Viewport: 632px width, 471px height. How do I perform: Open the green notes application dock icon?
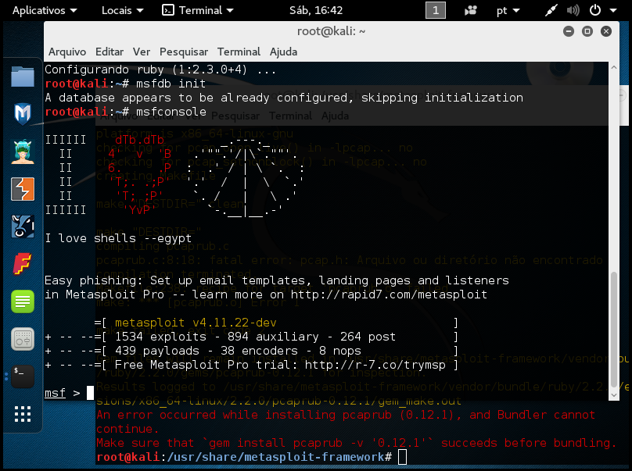23,302
